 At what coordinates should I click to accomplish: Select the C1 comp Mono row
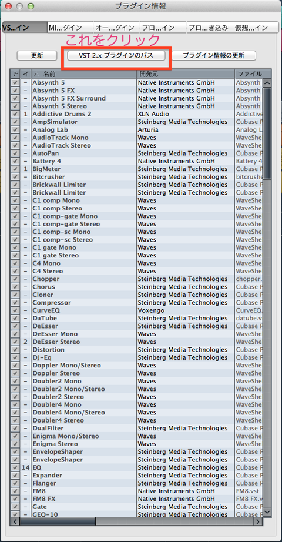pos(137,200)
